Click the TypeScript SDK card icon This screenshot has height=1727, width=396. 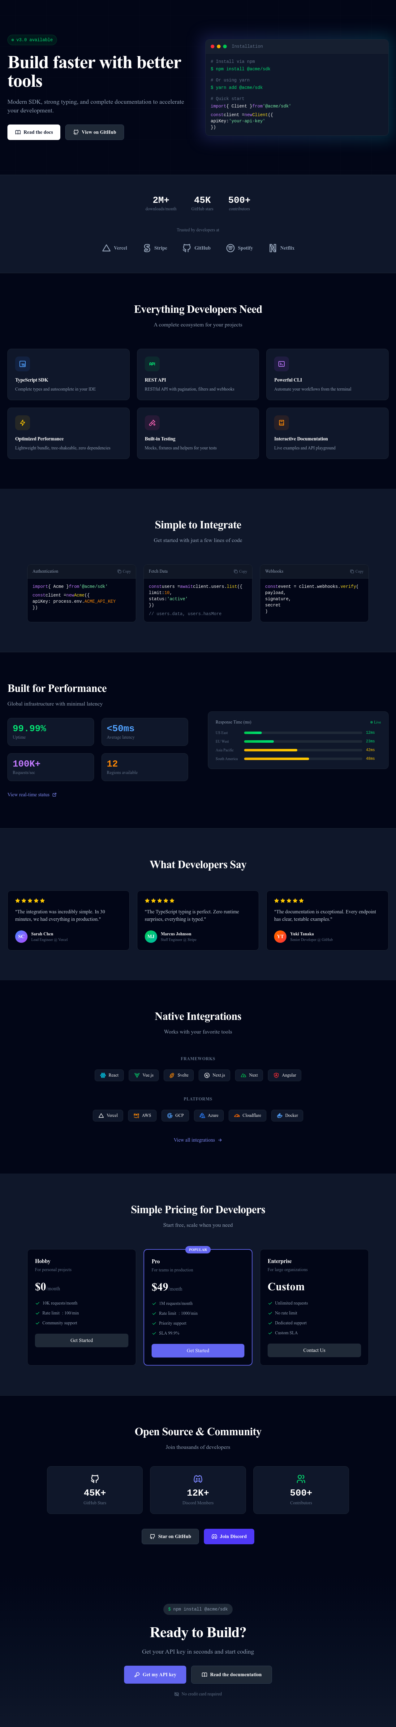click(23, 364)
